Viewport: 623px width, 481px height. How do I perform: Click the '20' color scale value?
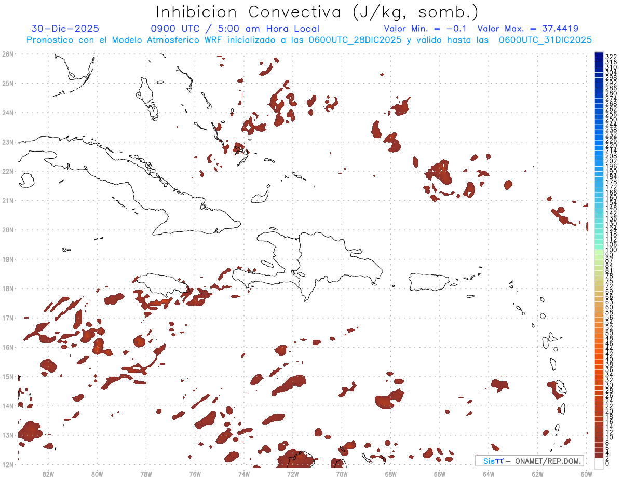click(x=610, y=411)
